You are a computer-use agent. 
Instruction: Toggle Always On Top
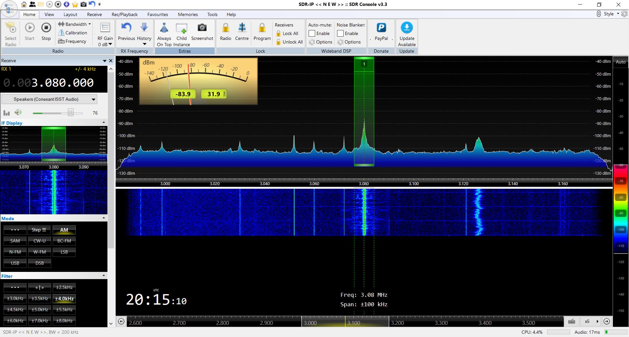[x=164, y=33]
